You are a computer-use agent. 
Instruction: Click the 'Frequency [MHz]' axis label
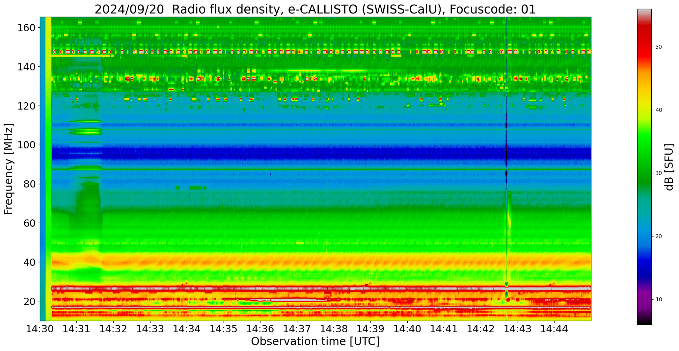coord(9,169)
